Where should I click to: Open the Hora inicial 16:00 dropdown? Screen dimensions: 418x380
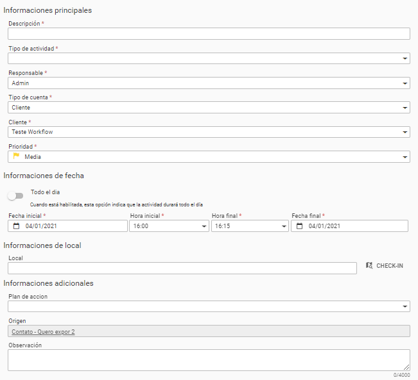(169, 226)
